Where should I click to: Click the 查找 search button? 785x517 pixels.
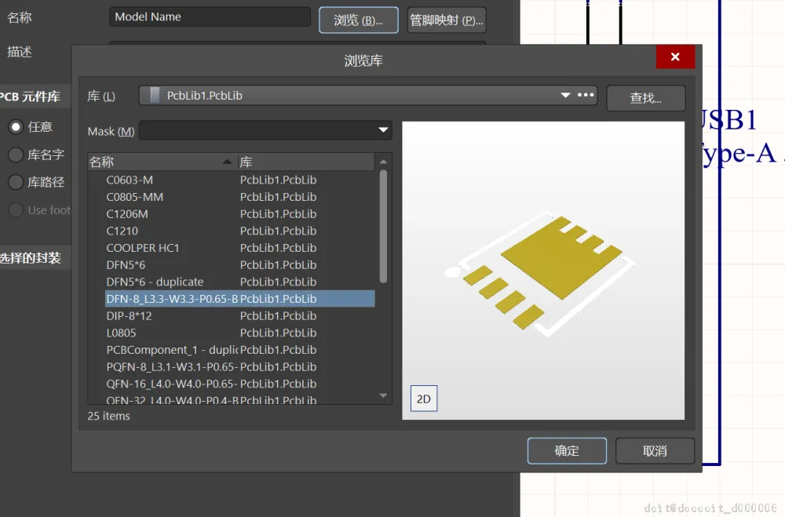pyautogui.click(x=646, y=98)
